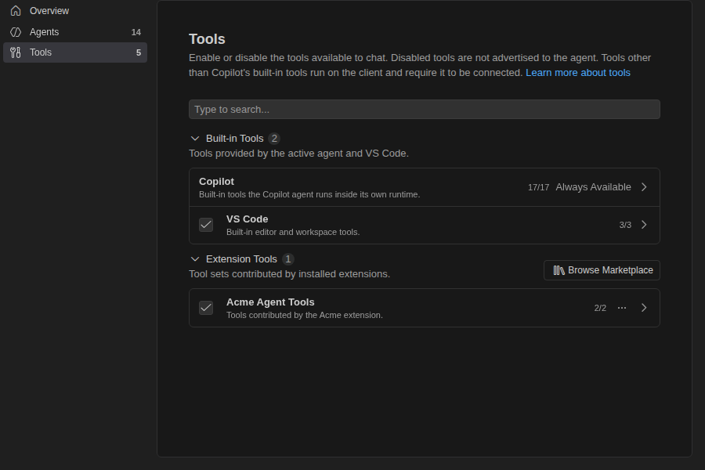Click the Tools page heading

207,39
